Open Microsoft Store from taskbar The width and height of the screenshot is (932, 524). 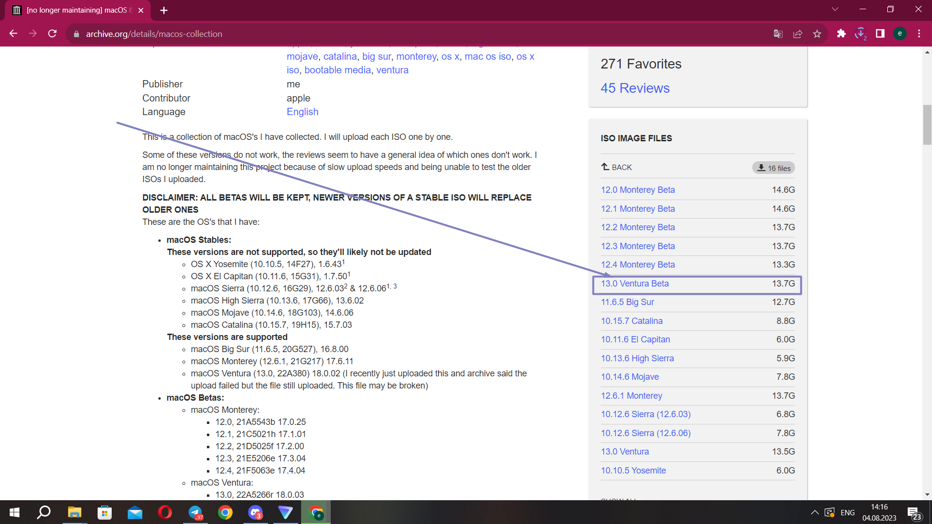tap(104, 512)
